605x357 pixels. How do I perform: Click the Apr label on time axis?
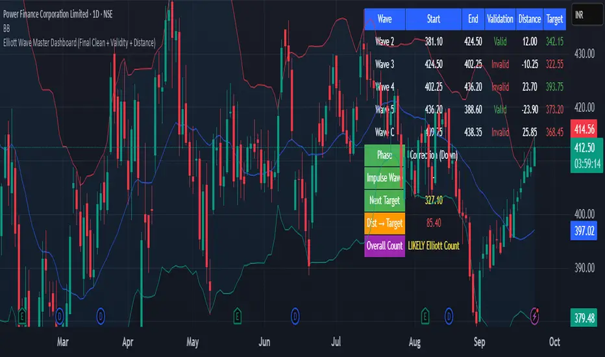(128, 342)
